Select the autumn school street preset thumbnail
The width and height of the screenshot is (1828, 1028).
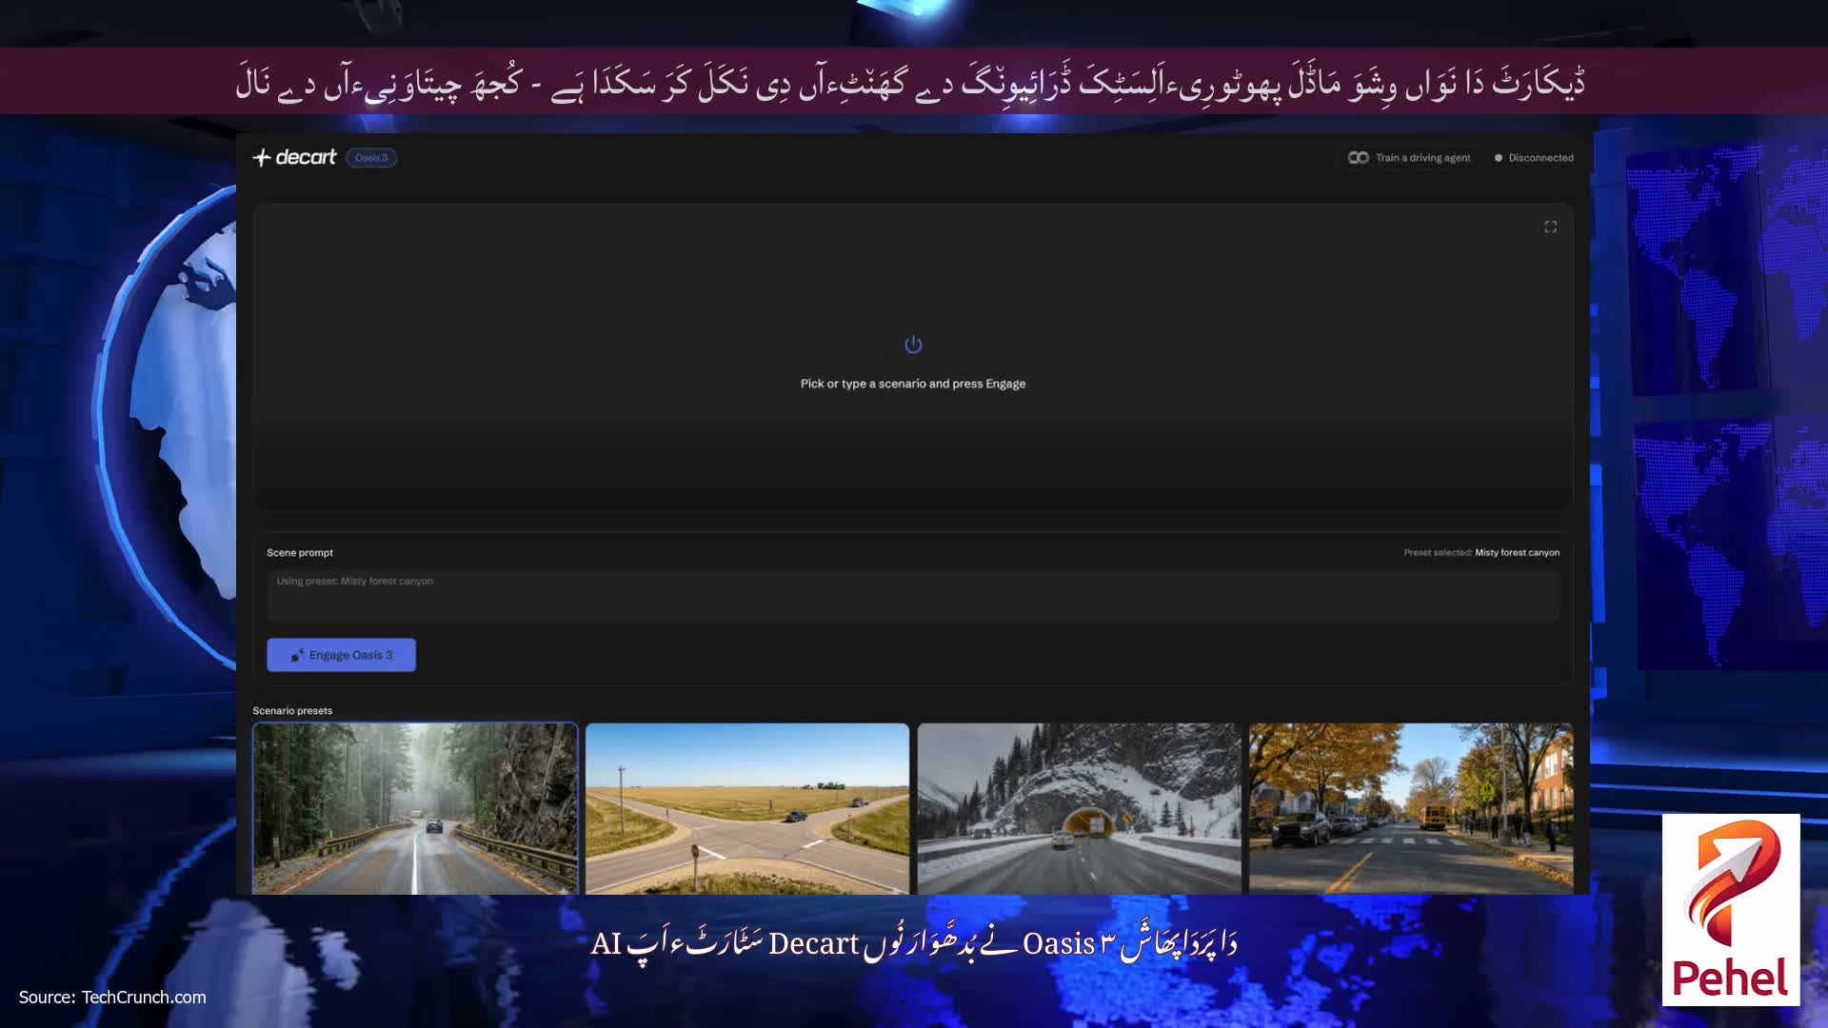point(1411,808)
